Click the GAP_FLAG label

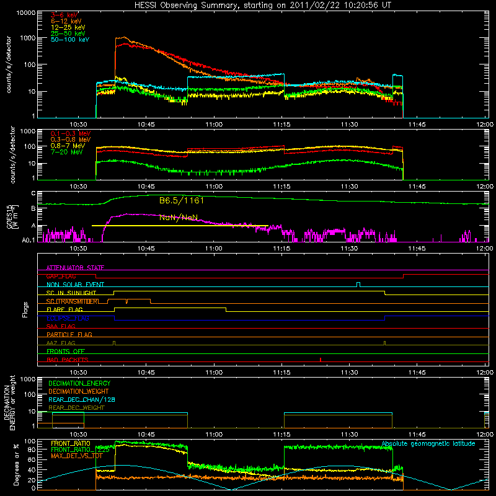tap(61, 276)
